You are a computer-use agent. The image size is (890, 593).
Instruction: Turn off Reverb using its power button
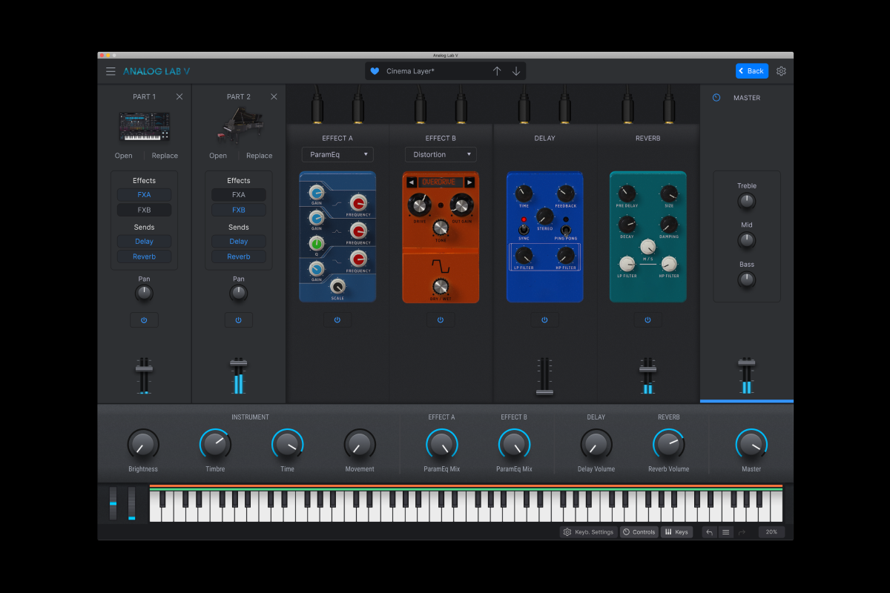coord(647,320)
